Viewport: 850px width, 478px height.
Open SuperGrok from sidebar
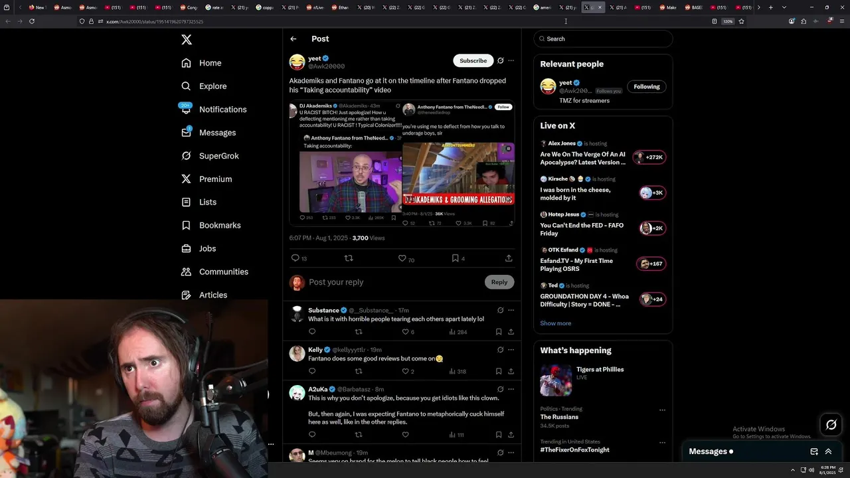[x=210, y=156]
